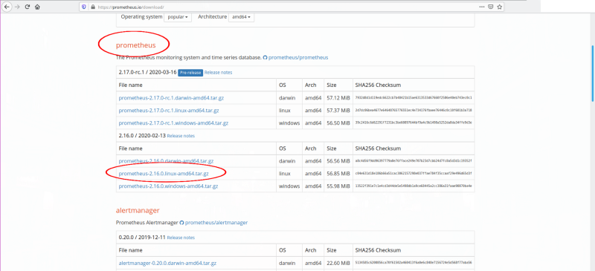Download alertmanager-0.20.0.darwin-amd64.tar.gz
This screenshot has height=271, width=595.
pos(167,263)
